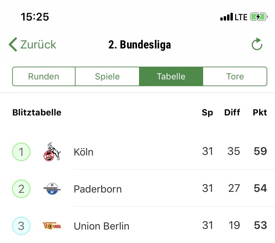275x243 pixels.
Task: Tap the Diff column header
Action: pos(232,112)
